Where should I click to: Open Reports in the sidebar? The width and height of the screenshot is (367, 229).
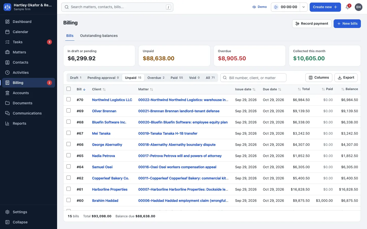click(x=29, y=123)
